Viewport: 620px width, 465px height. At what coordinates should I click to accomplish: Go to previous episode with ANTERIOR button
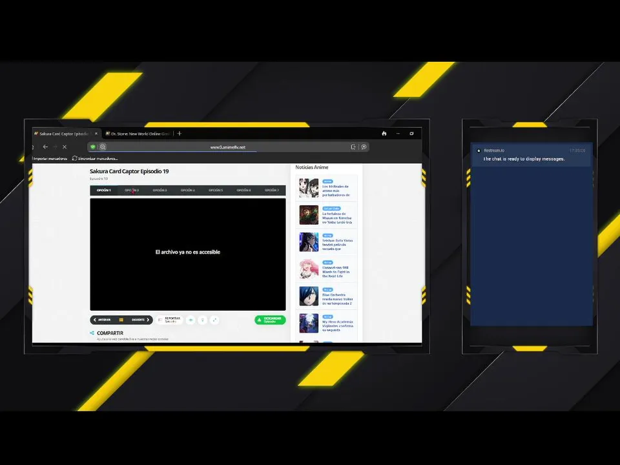103,320
